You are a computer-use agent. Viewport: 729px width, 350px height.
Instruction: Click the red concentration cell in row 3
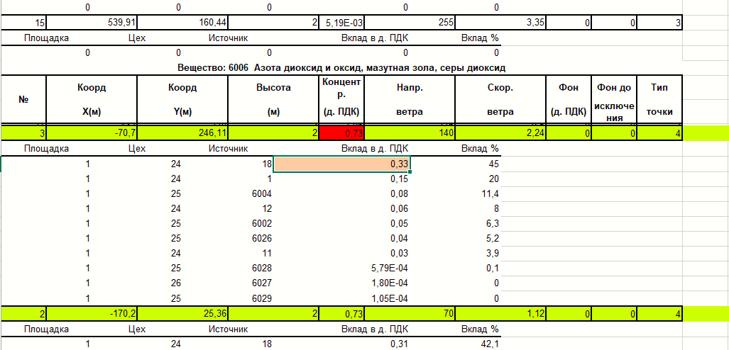click(x=341, y=133)
